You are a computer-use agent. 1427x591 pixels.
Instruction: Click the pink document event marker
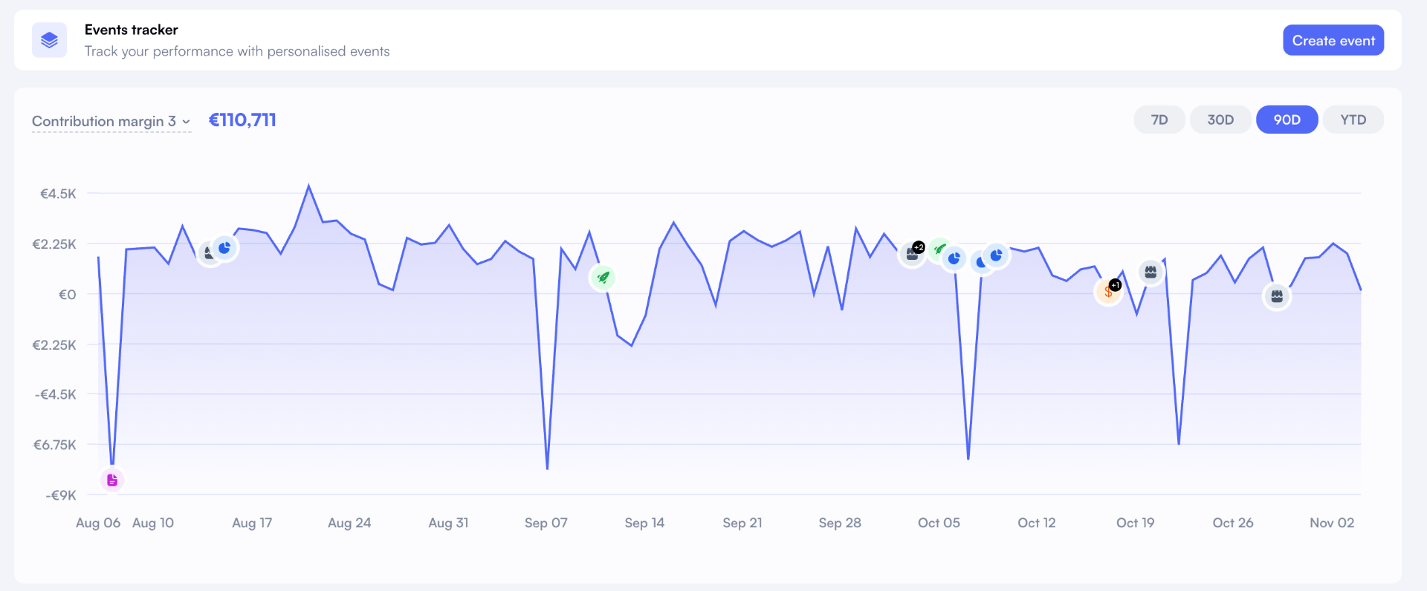(x=112, y=480)
